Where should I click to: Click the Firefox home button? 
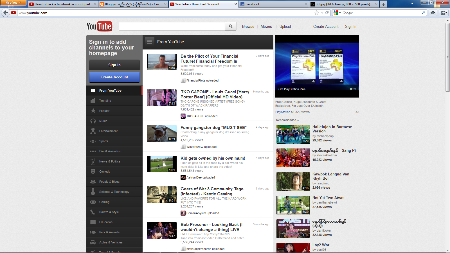(433, 13)
